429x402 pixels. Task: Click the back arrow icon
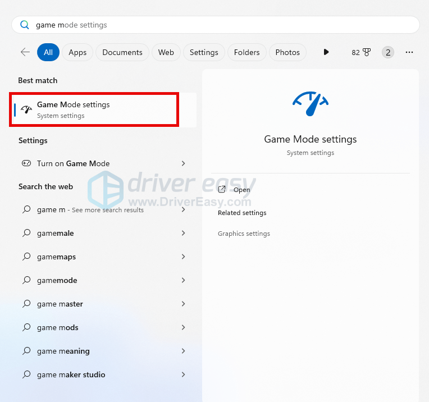(x=25, y=52)
